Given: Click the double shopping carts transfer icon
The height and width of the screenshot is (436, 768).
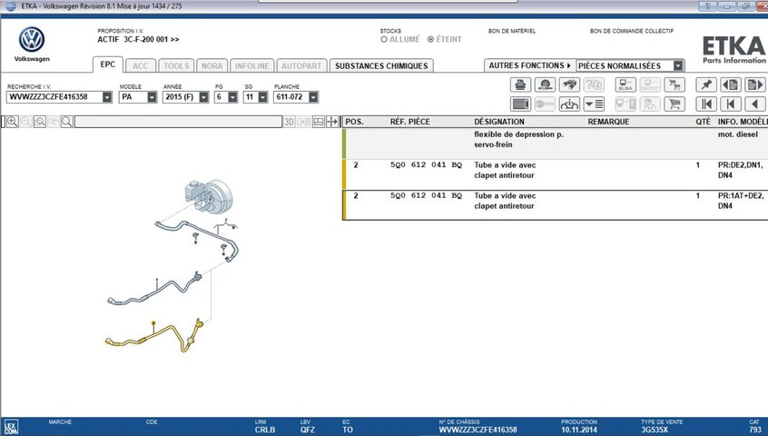Looking at the screenshot, I should pos(674,84).
